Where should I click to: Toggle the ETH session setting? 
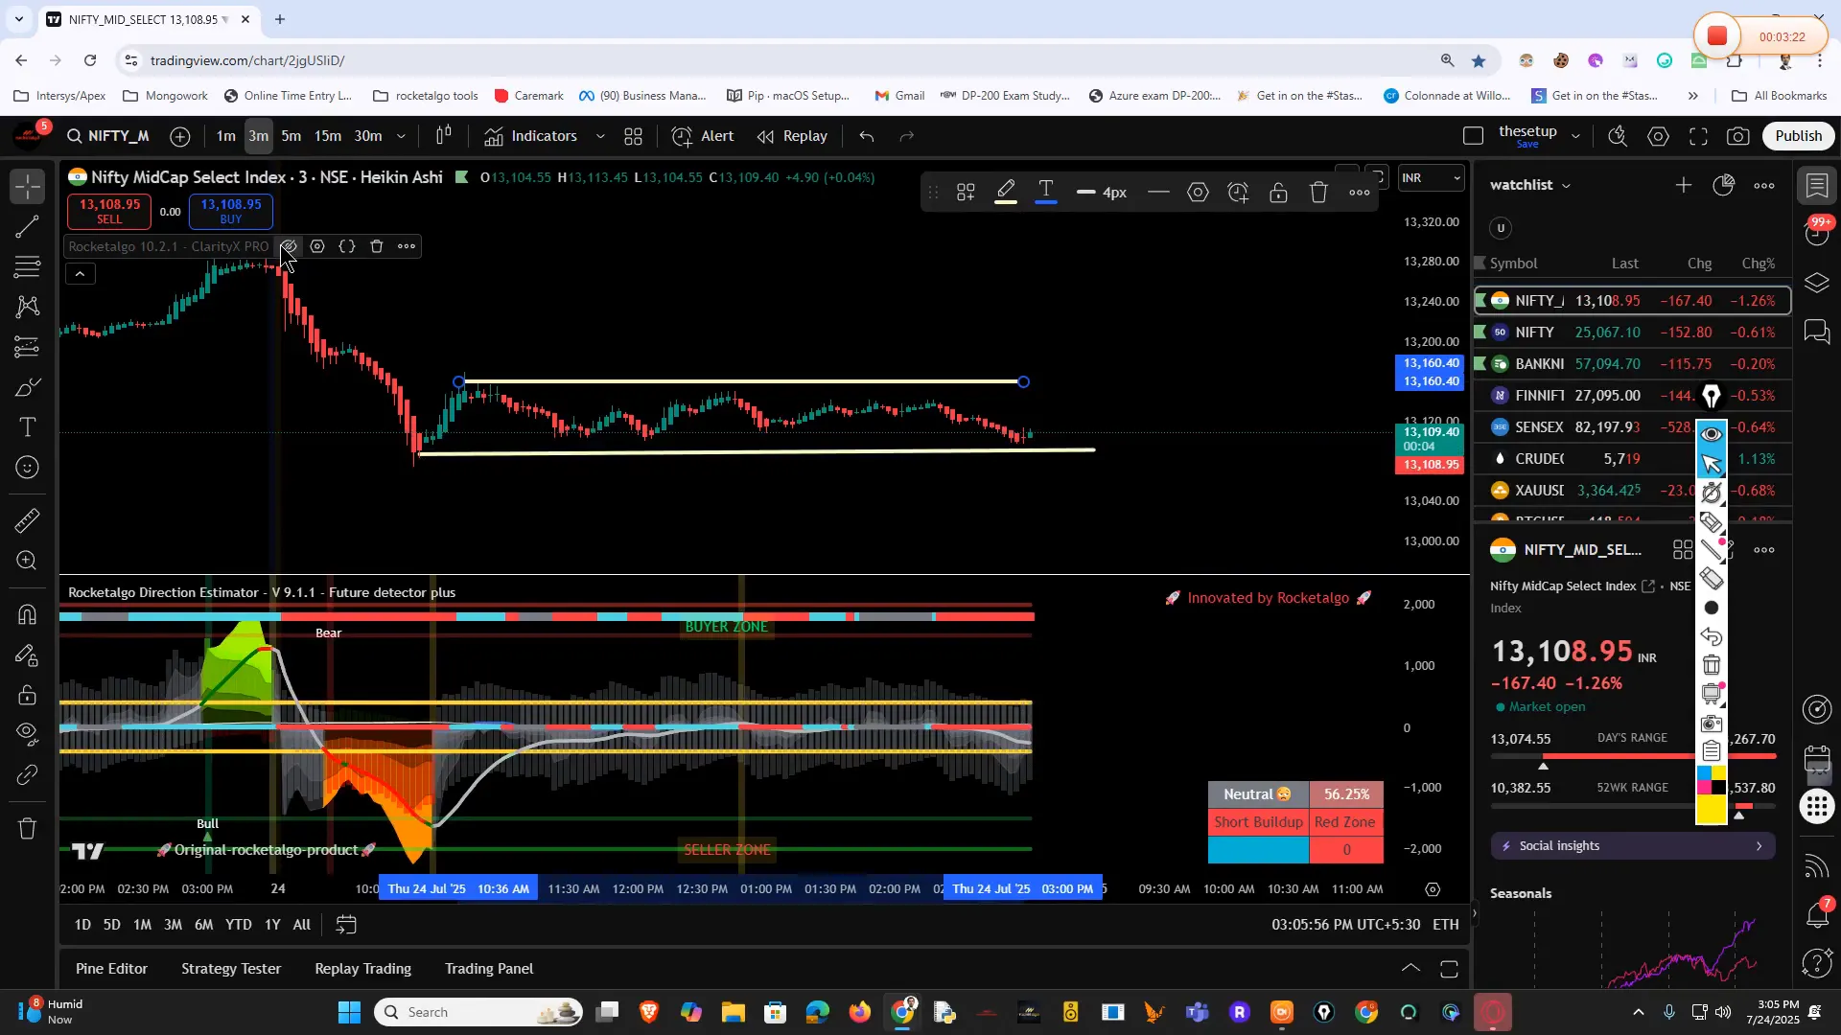click(1446, 925)
